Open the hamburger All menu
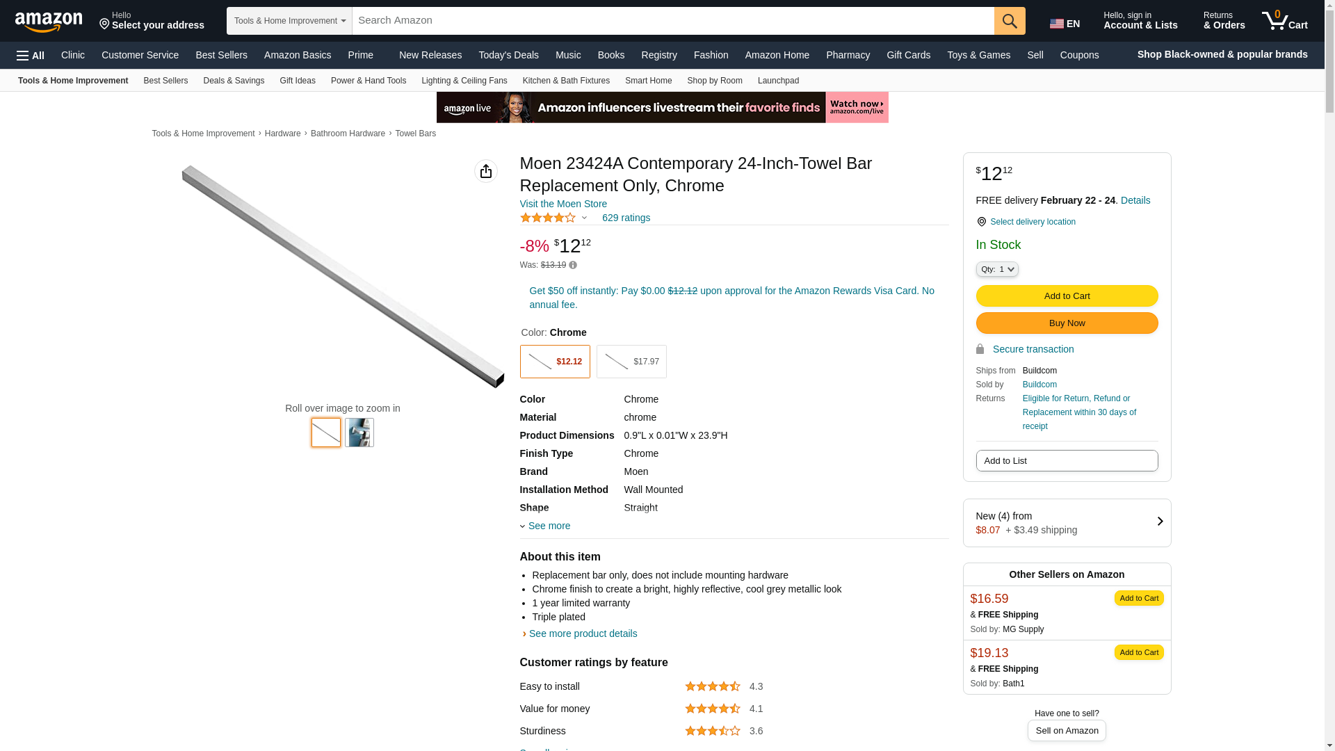Screen dimensions: 1335x751 [x=31, y=55]
